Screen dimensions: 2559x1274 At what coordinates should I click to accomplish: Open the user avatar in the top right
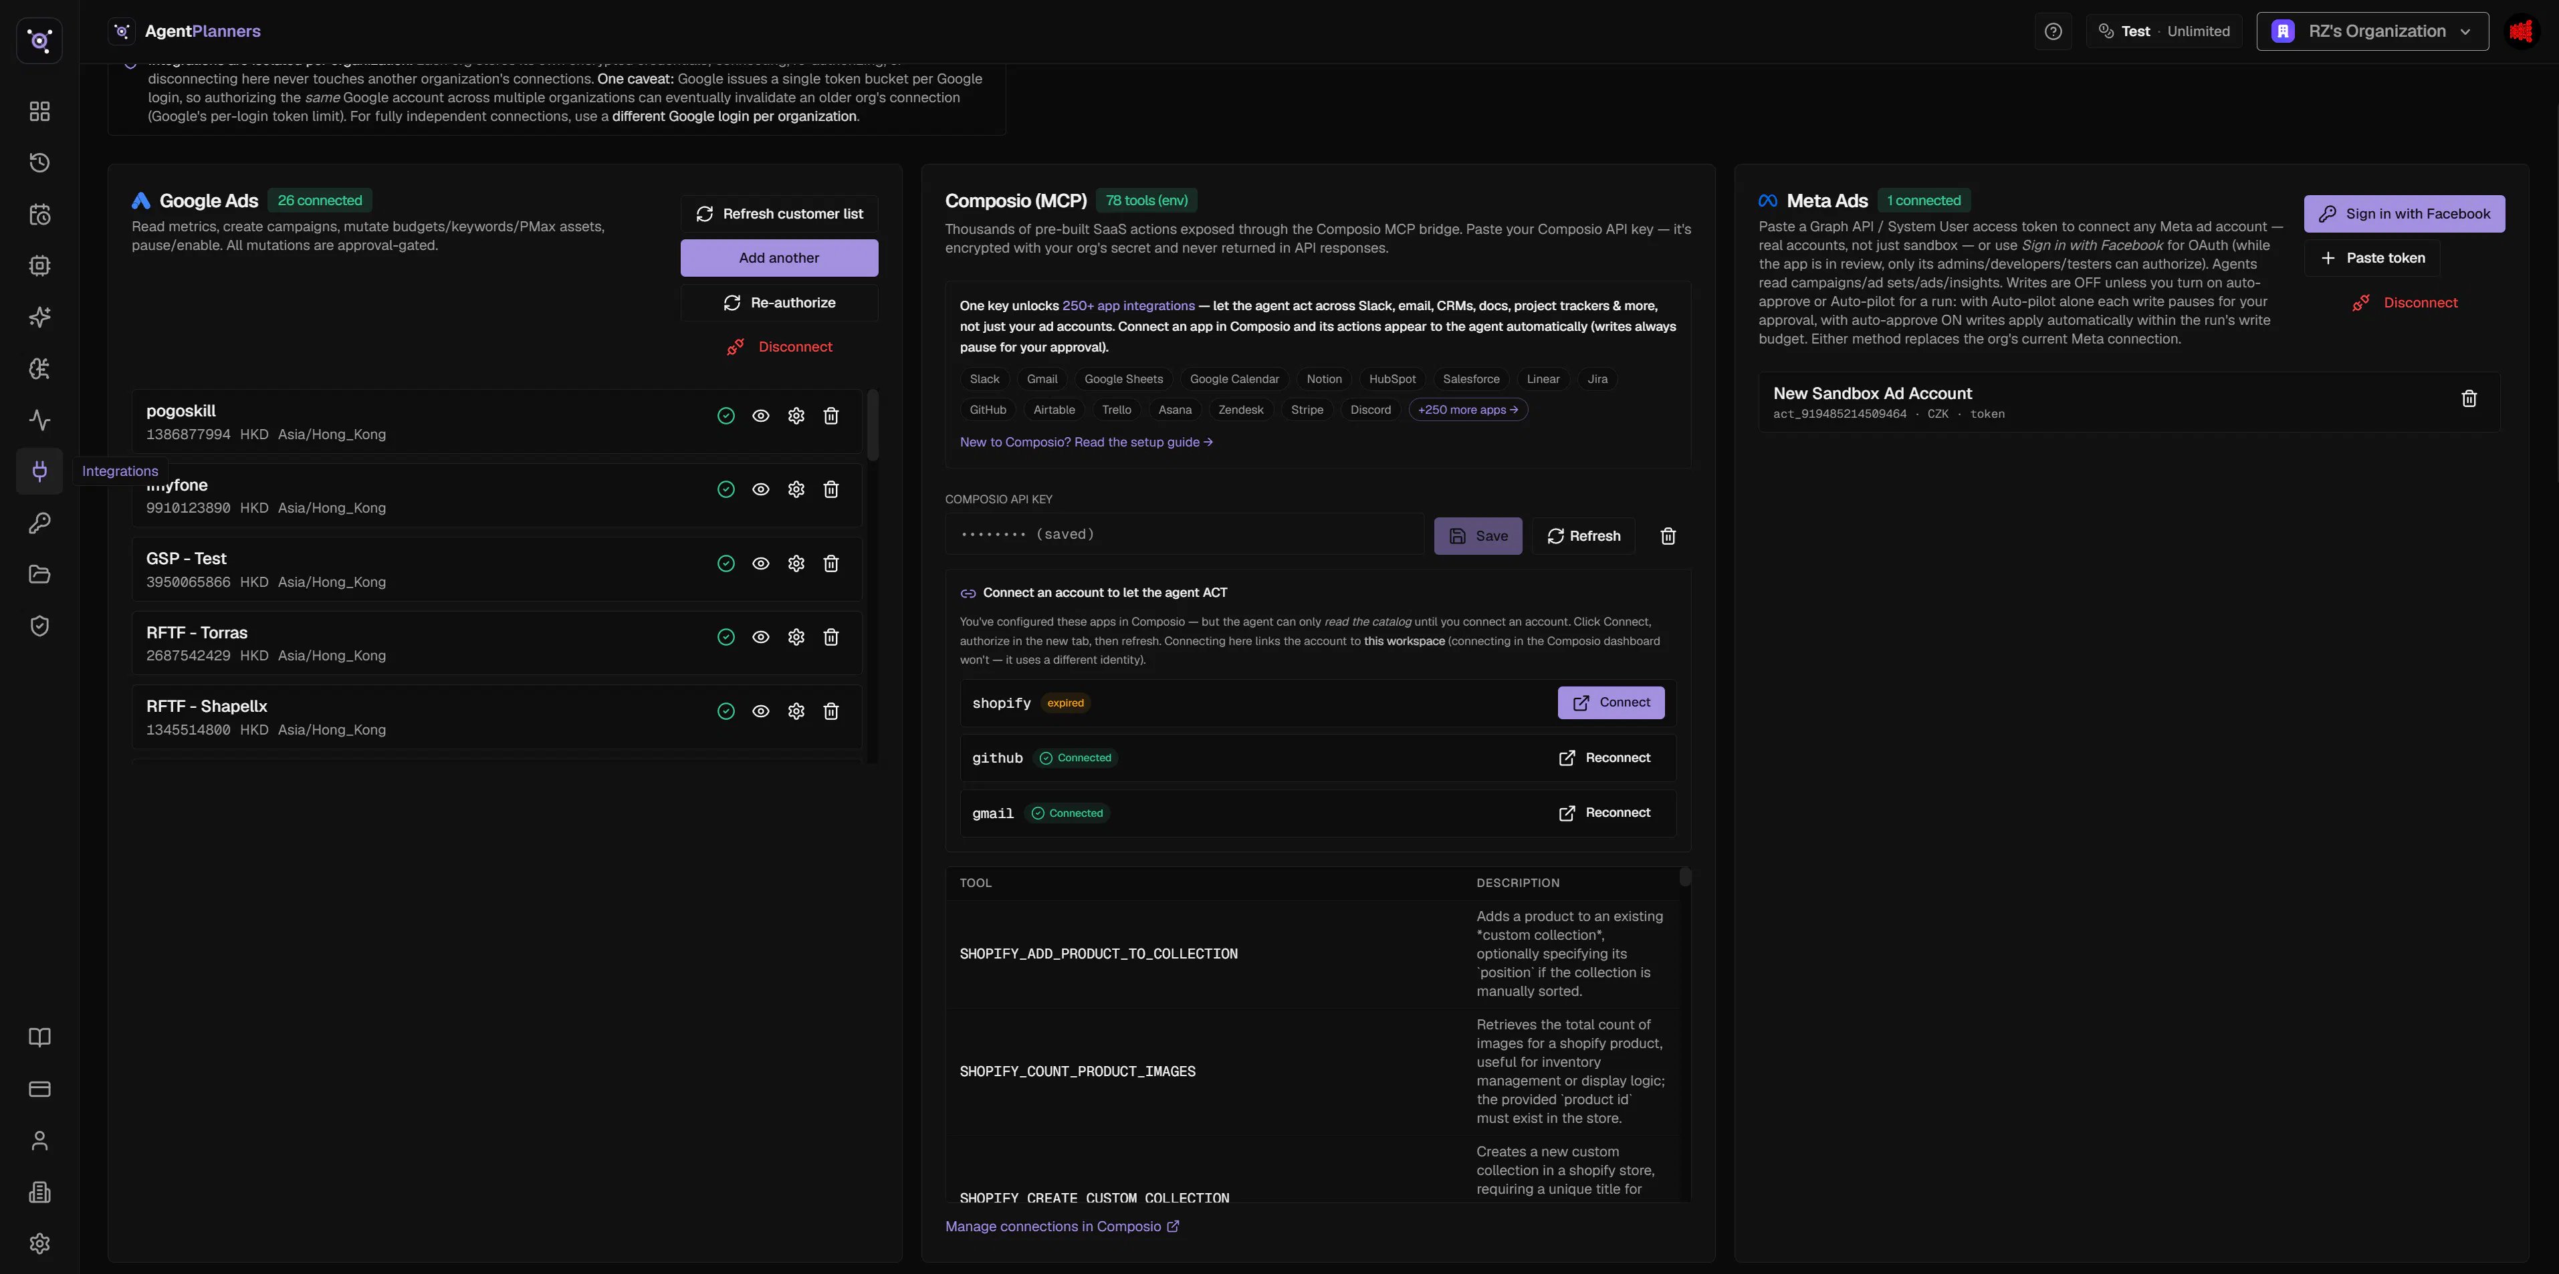pos(2522,32)
